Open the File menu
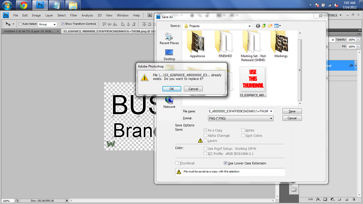 (16, 15)
